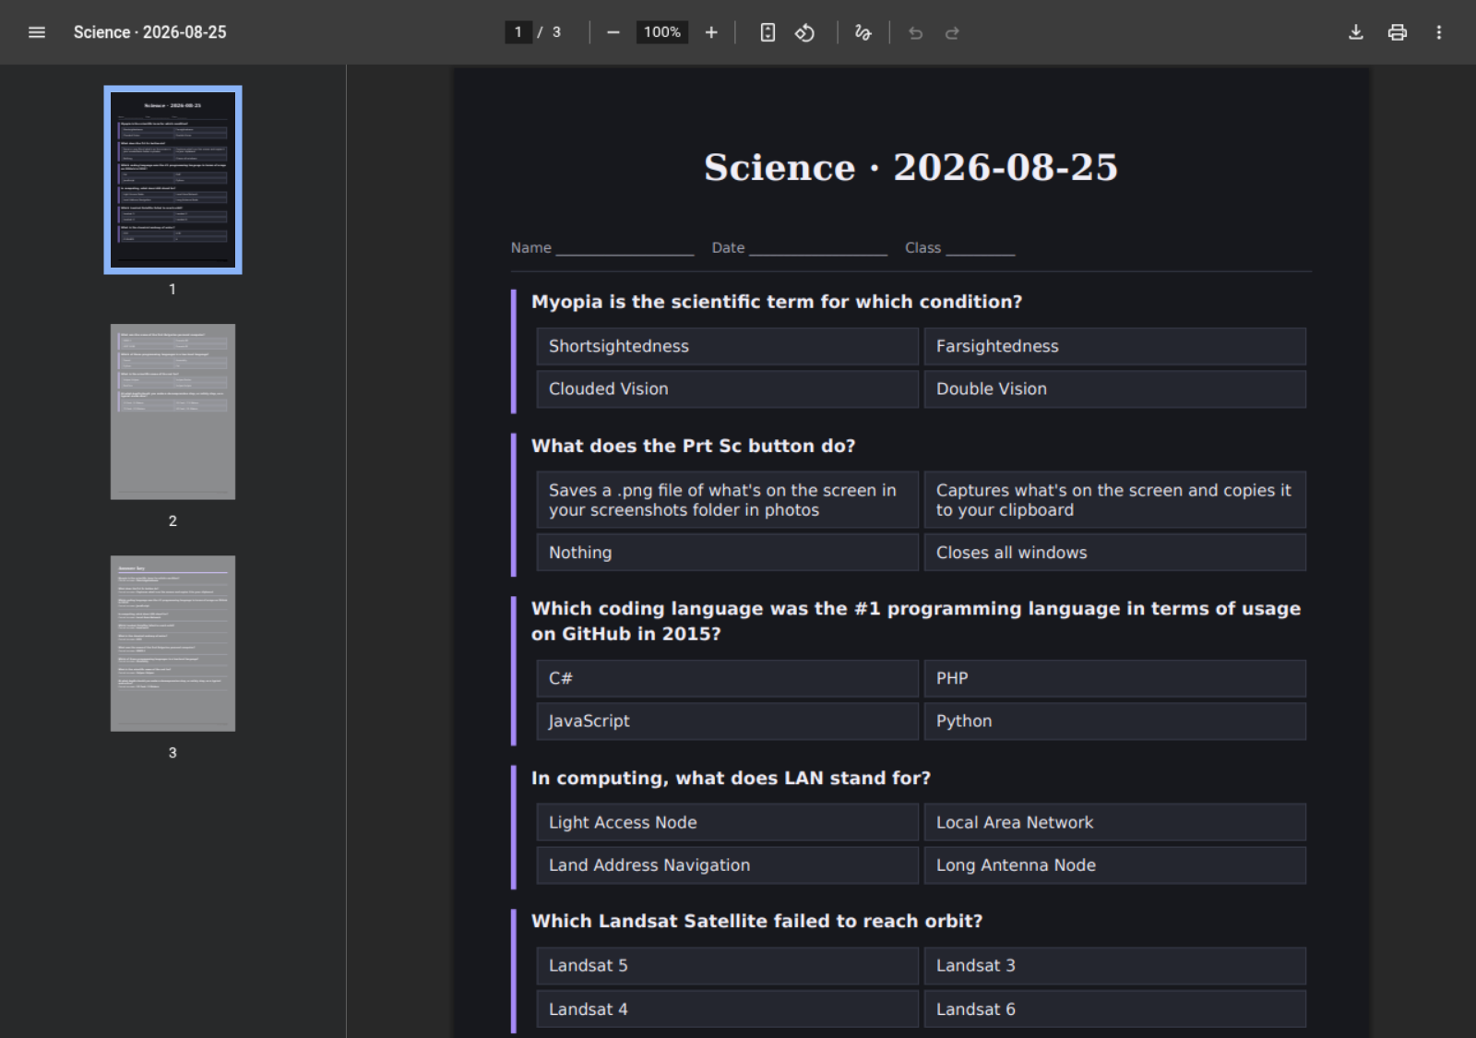Click the document title Science · 2026-08-25 in toolbar
1476x1038 pixels.
[x=150, y=32]
